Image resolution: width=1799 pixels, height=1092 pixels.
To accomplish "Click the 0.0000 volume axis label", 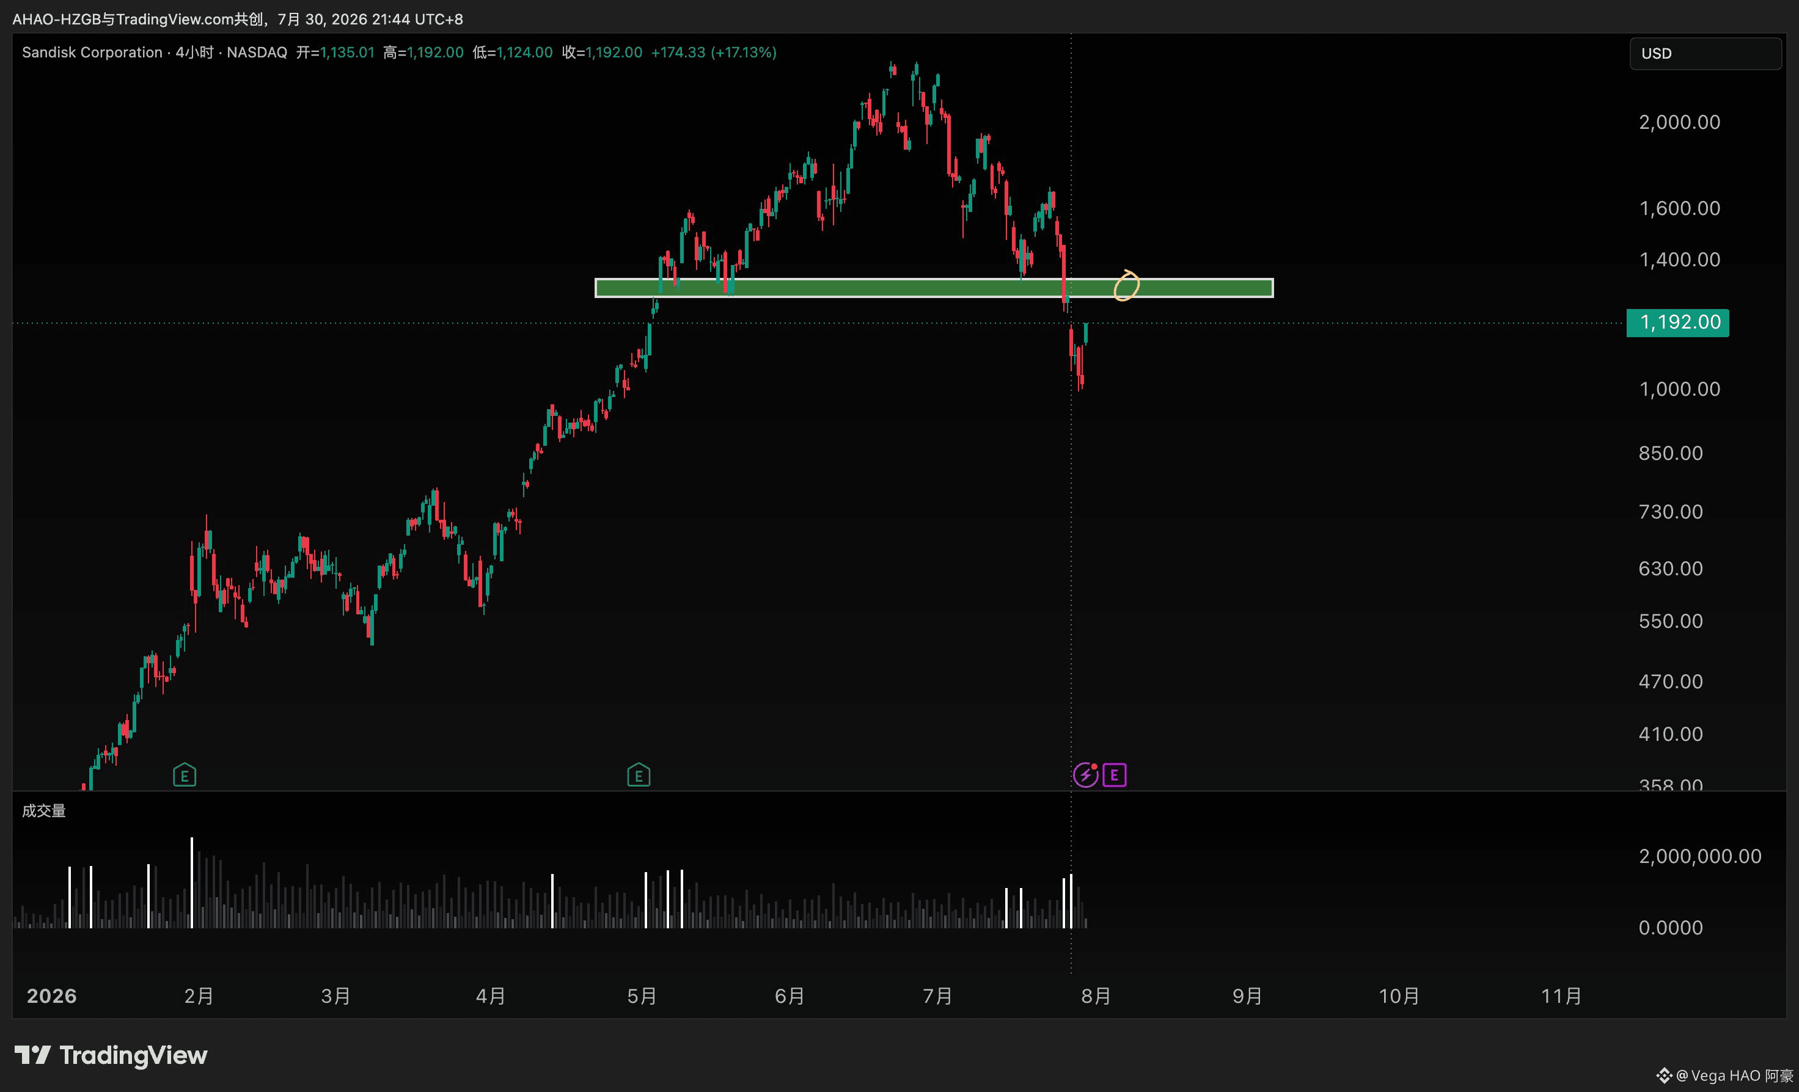I will click(1671, 928).
